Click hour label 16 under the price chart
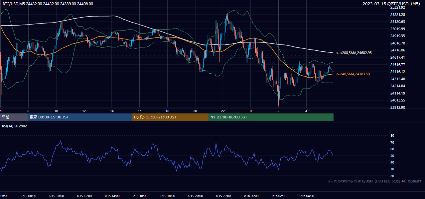Viewport: 425px width, 199px height. tap(140, 111)
